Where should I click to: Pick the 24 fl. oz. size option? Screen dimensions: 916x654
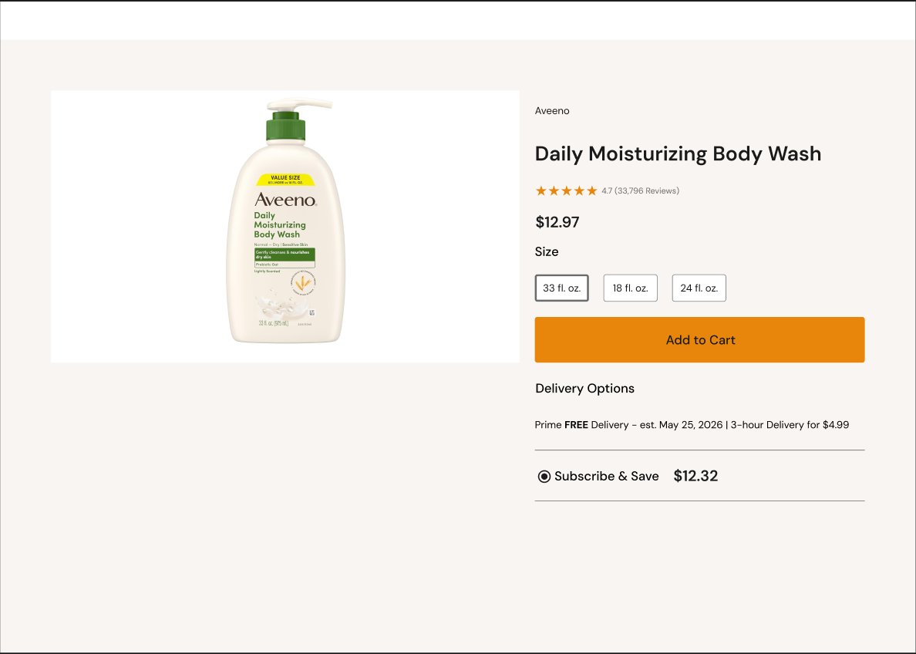pos(699,288)
